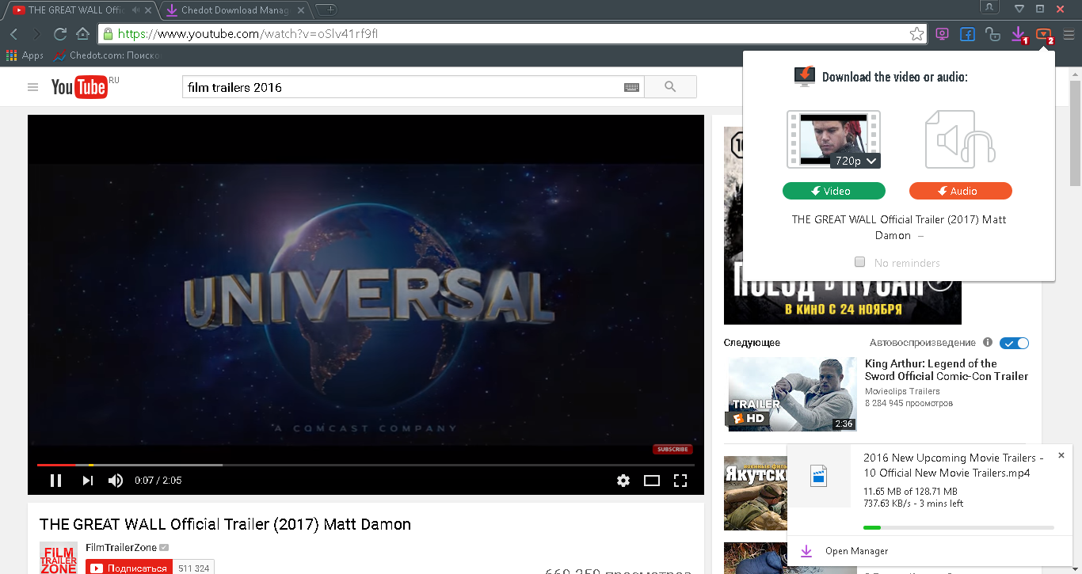
Task: Open YouTube guide hamburger menu
Action: coord(32,87)
